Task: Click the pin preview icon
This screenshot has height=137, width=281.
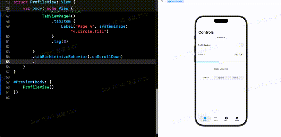Action: coord(162,1)
